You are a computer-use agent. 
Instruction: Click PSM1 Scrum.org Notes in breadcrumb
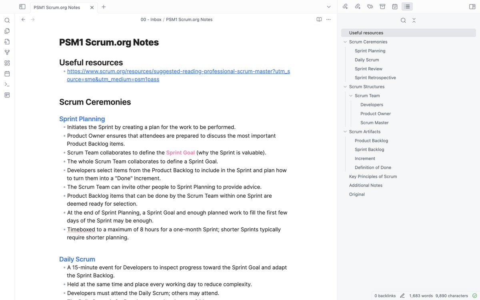pos(189,20)
